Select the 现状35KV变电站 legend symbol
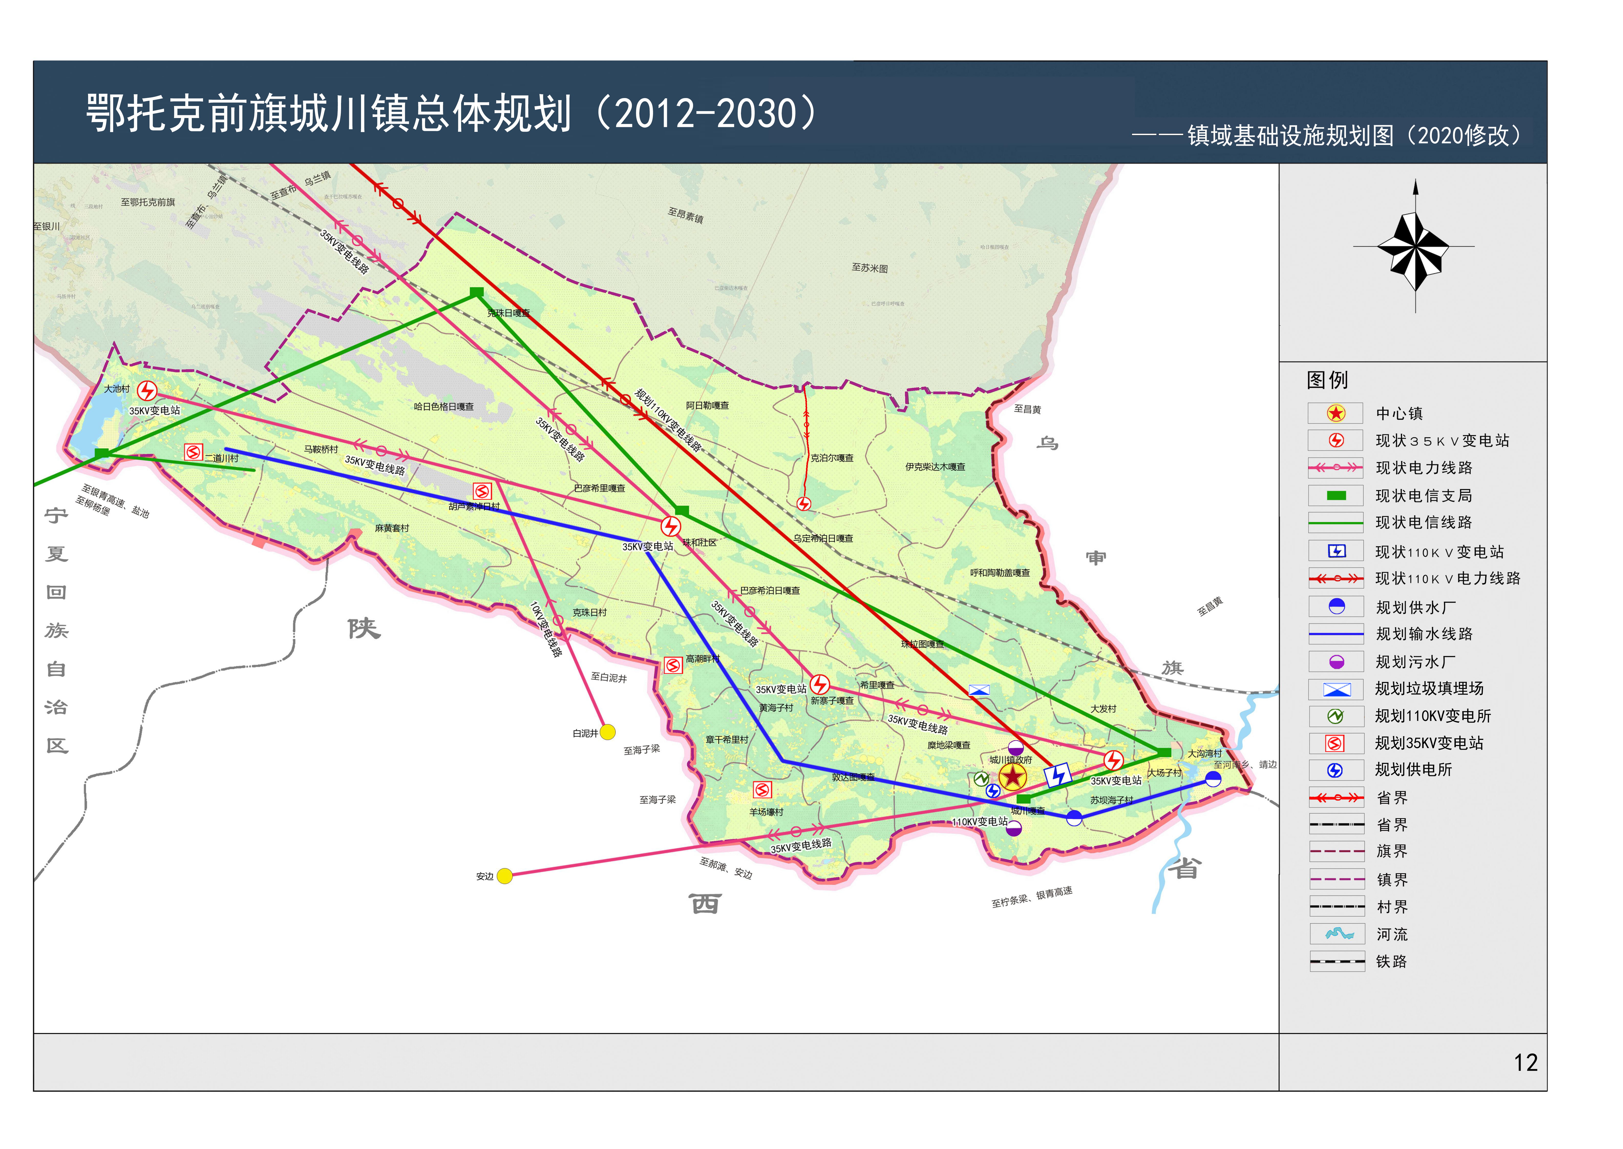 (x=1336, y=440)
